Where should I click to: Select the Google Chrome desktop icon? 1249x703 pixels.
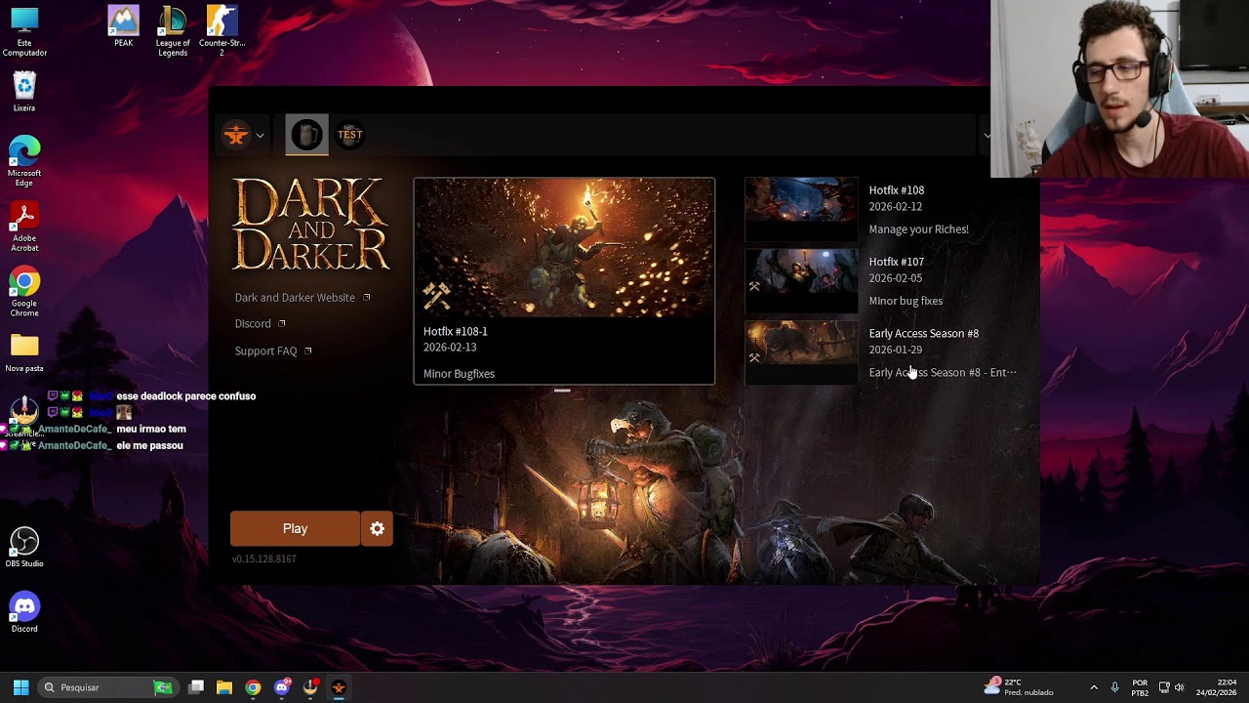(x=24, y=293)
